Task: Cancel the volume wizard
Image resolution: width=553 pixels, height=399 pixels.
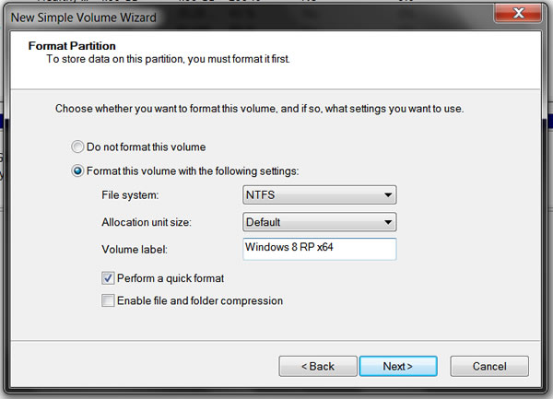Action: 489,366
